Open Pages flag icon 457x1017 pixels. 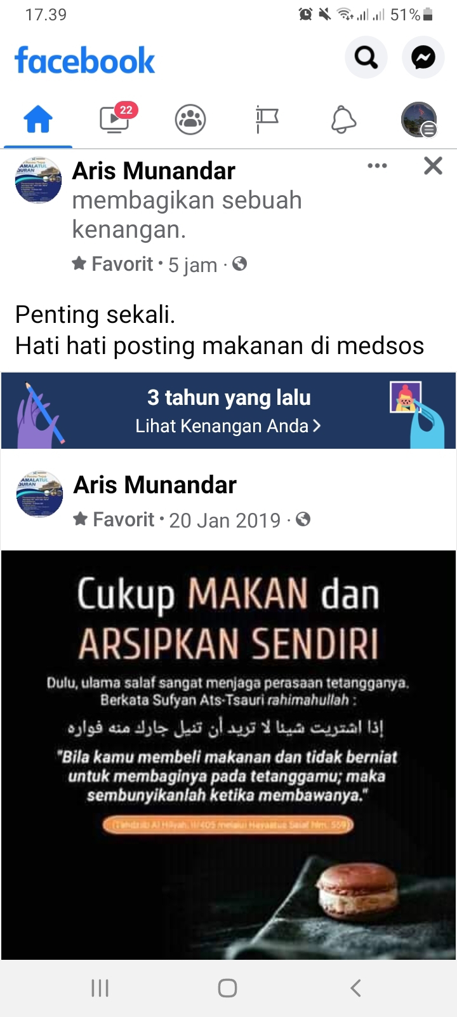click(267, 119)
